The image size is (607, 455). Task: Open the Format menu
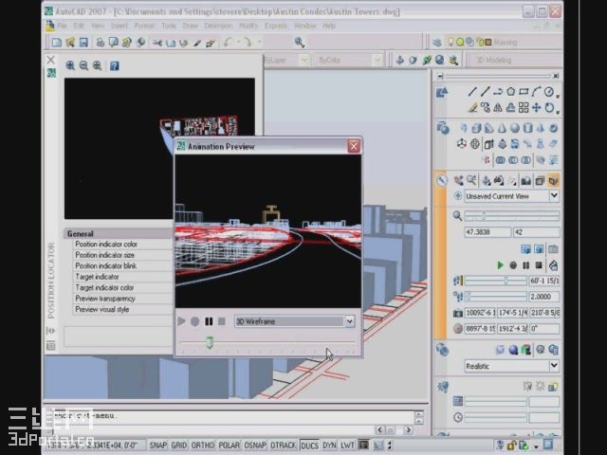point(144,26)
